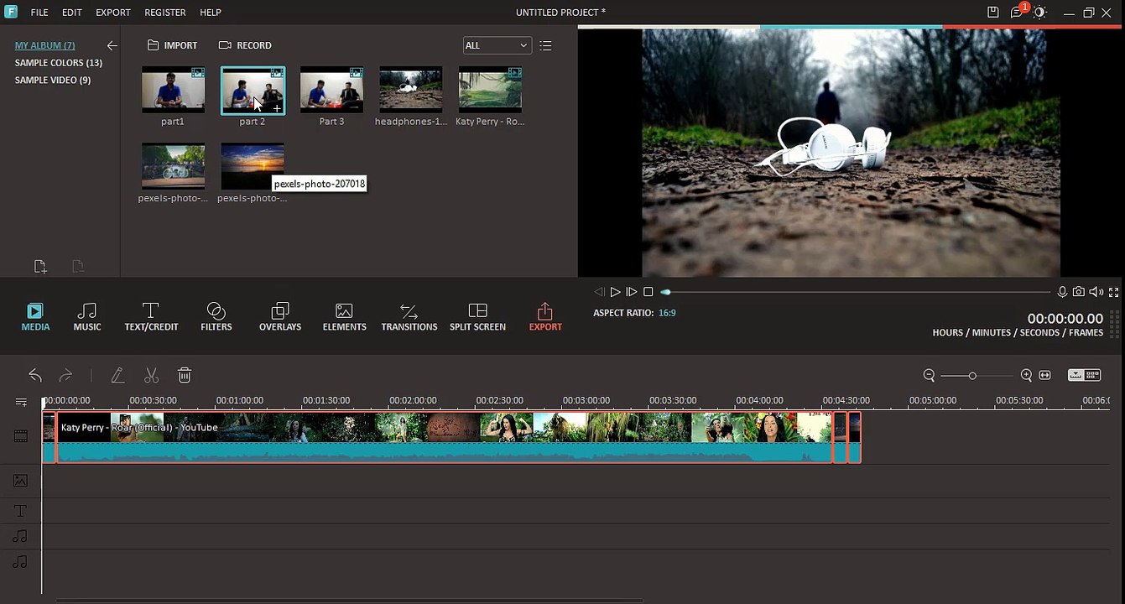Click the preview playback progress slider
1125x604 pixels.
pos(856,292)
